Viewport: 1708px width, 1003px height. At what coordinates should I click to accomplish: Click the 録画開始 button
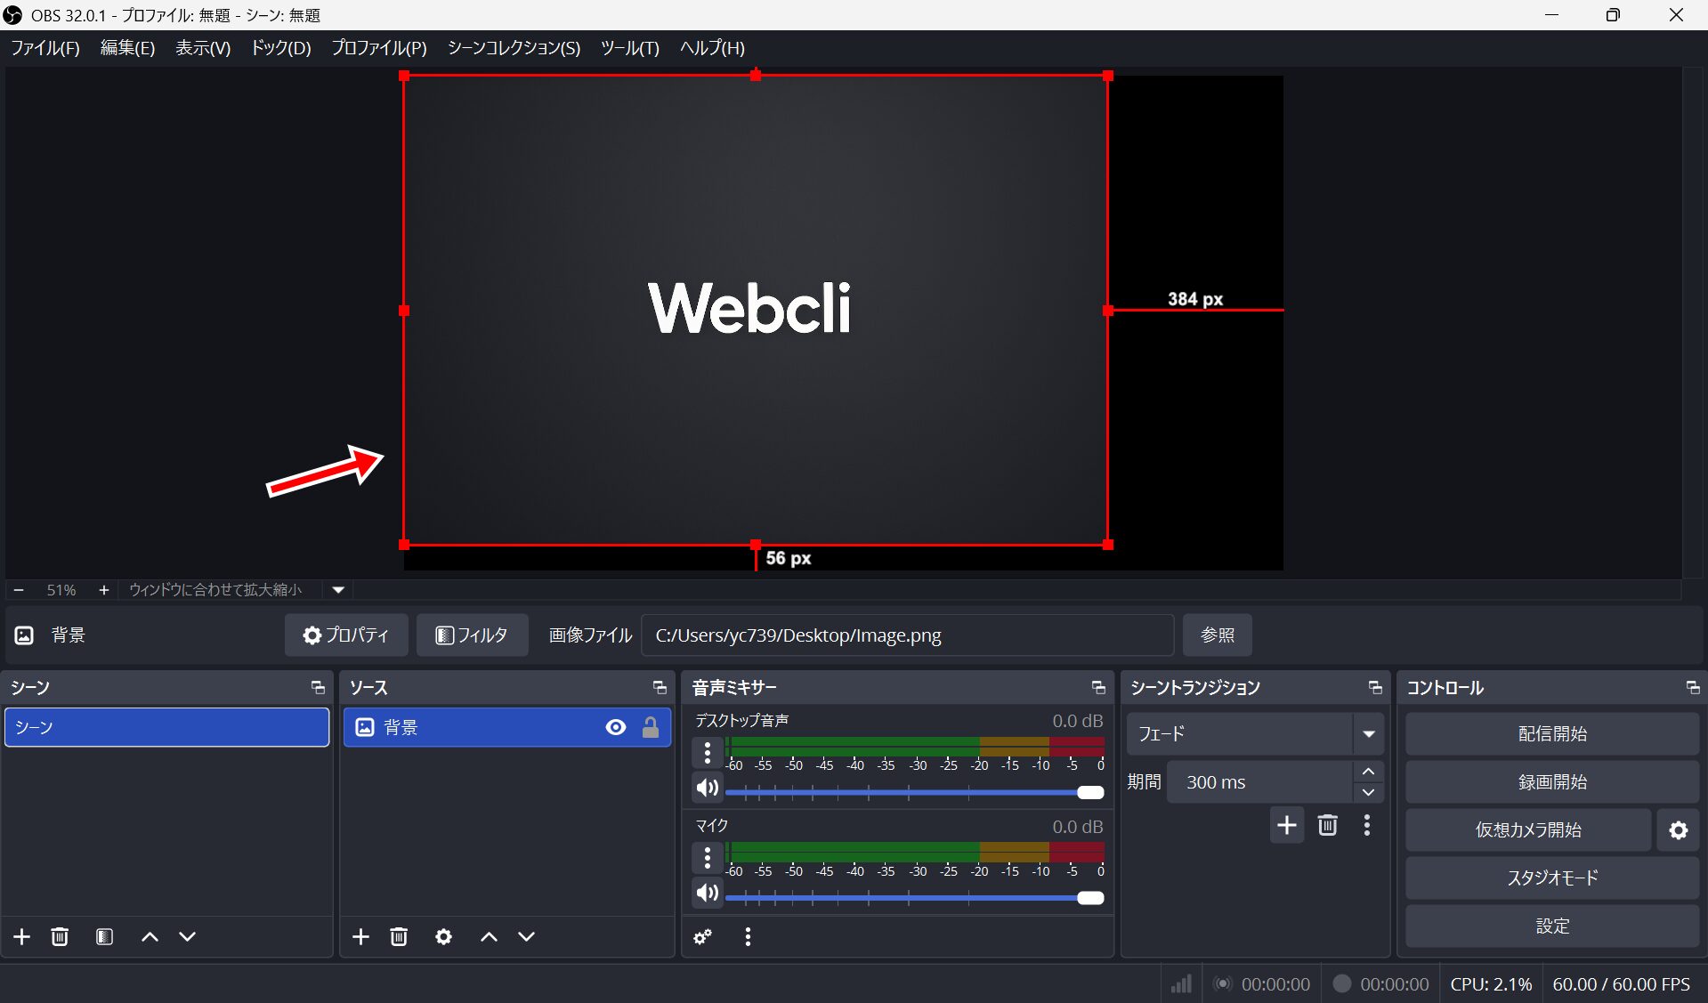(1551, 782)
